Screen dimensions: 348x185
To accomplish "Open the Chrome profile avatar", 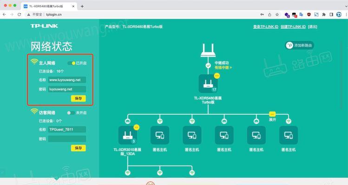I will [339, 15].
